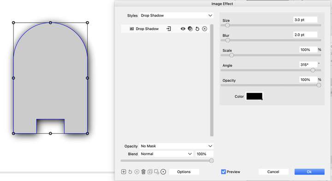Click the Angle label

pos(227,65)
